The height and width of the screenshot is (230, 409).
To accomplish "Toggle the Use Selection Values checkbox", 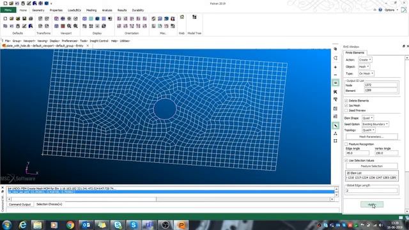I will (x=346, y=160).
